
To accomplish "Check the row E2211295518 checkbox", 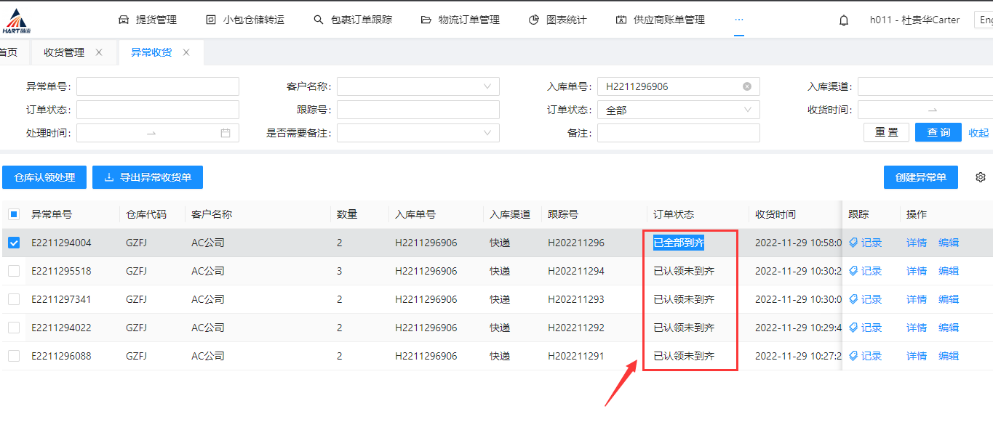I will pyautogui.click(x=14, y=271).
